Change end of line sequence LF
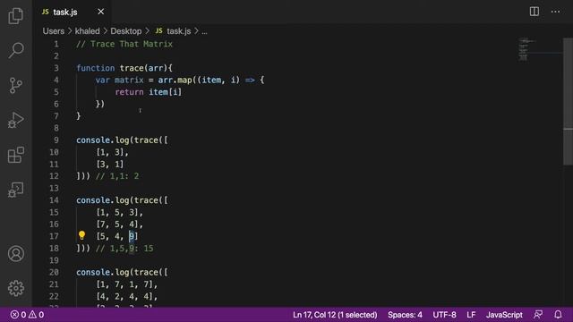This screenshot has height=322, width=573. click(x=471, y=315)
